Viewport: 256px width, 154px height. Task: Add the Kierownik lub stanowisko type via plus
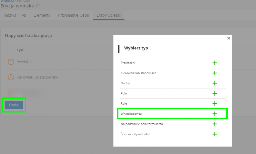(x=215, y=73)
